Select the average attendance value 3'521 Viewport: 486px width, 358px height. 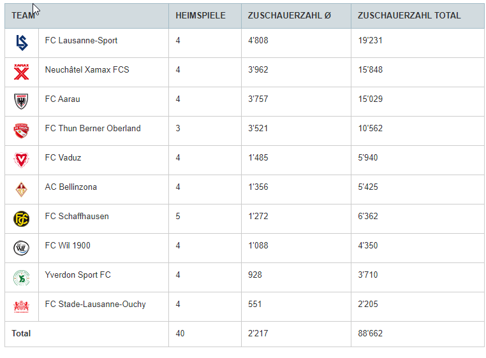pyautogui.click(x=258, y=128)
